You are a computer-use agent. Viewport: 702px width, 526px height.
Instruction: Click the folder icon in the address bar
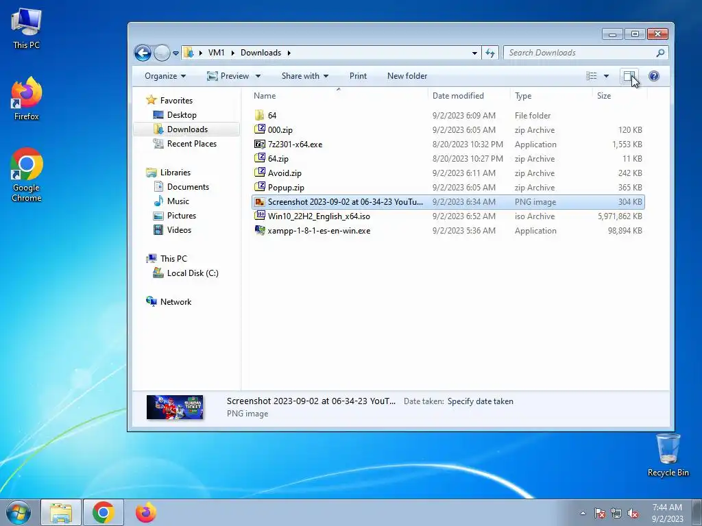pos(189,52)
